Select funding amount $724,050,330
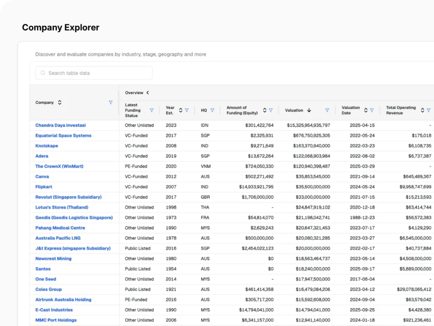 pyautogui.click(x=259, y=166)
